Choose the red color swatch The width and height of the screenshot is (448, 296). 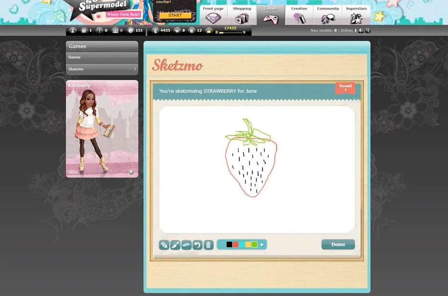(235, 244)
